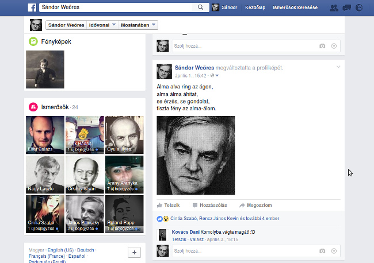
Task: Open friend Alex Hadas
Action: tap(85, 135)
